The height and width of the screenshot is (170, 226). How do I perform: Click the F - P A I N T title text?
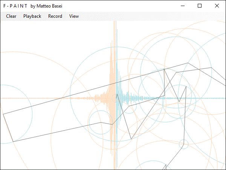point(15,6)
